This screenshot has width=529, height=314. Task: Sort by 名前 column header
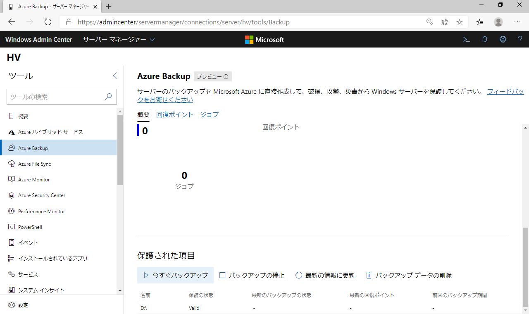pos(145,295)
